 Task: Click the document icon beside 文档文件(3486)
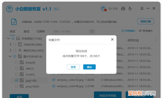20,45
